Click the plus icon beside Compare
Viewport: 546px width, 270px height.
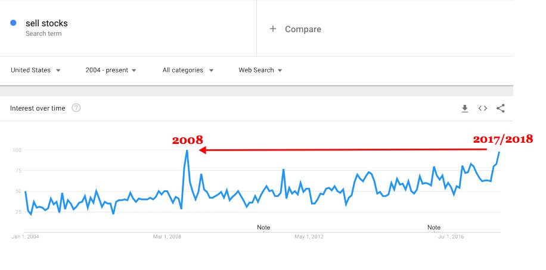coord(273,29)
